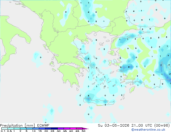The image size is (171, 132).
Task: Click the 'UTC' time zone label
Action: pyautogui.click(x=149, y=126)
